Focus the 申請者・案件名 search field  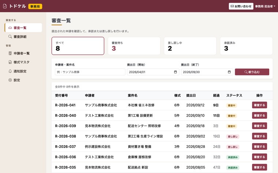tap(90, 72)
